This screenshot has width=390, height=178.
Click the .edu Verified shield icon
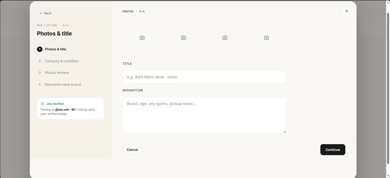pos(42,104)
